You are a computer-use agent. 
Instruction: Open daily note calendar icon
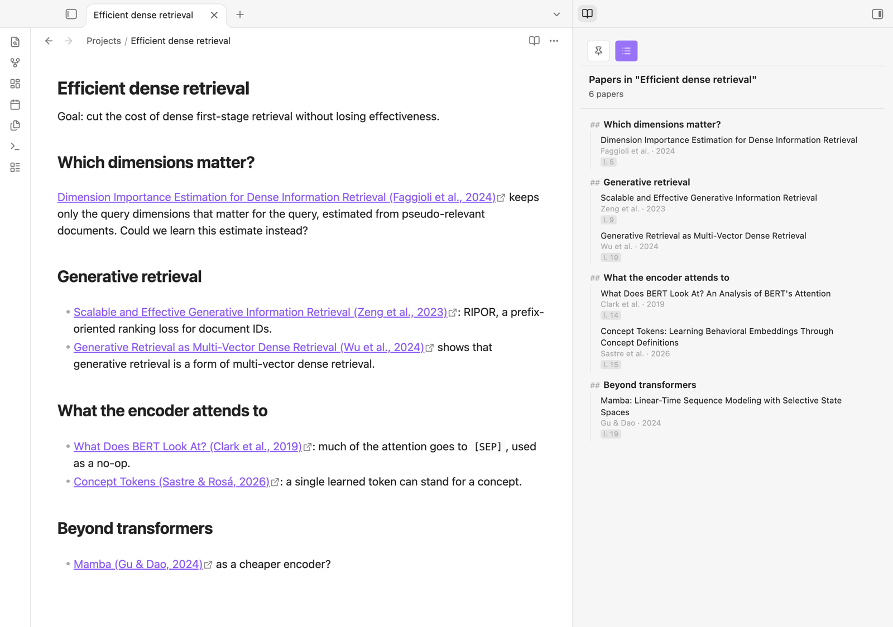click(15, 105)
